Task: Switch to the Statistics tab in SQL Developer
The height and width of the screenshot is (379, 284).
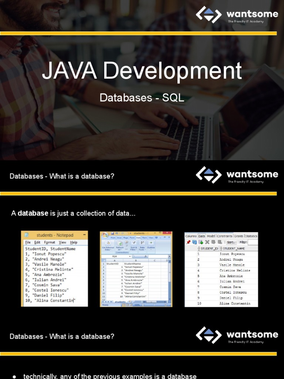Action: (x=251, y=236)
